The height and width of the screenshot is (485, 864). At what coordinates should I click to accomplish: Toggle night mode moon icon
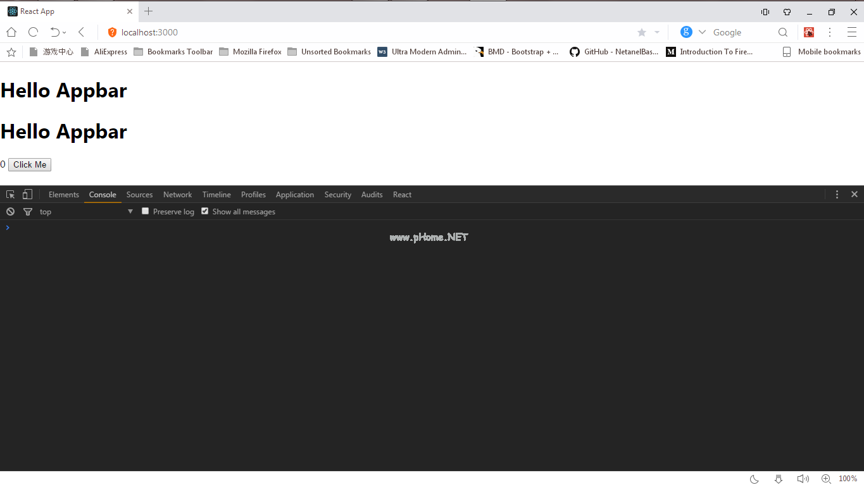754,479
